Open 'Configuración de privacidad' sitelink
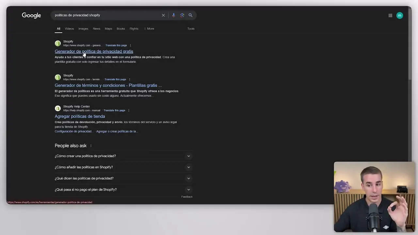The width and height of the screenshot is (418, 235). [x=74, y=131]
